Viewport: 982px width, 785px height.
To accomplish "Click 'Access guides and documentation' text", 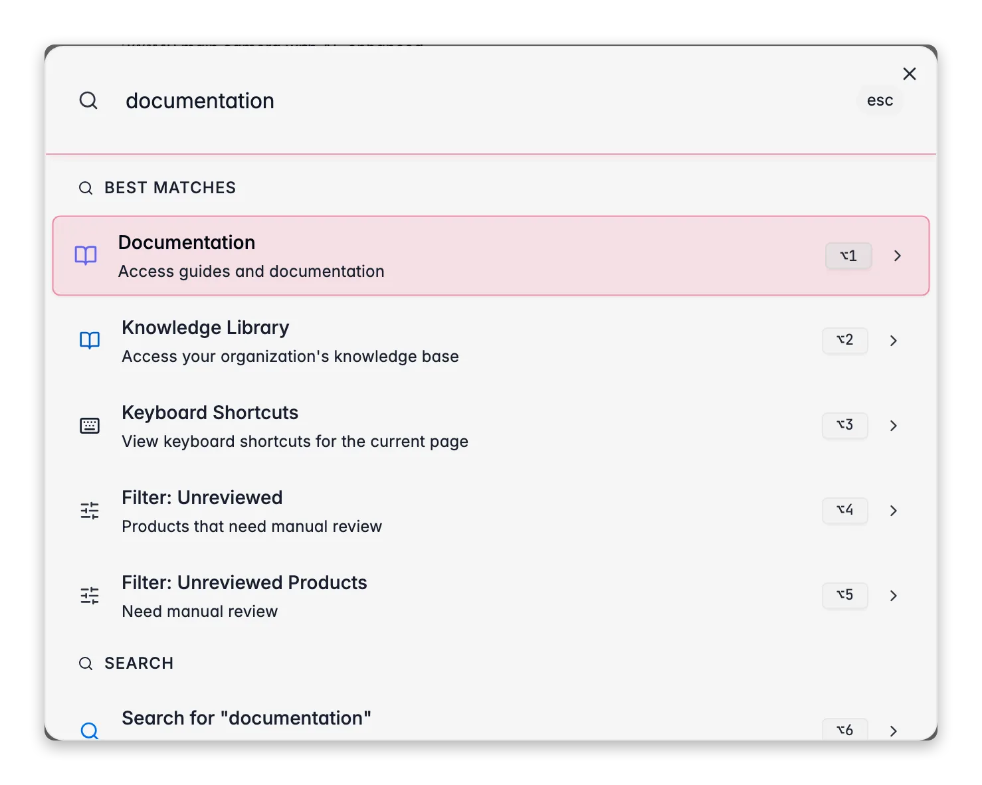I will click(251, 272).
